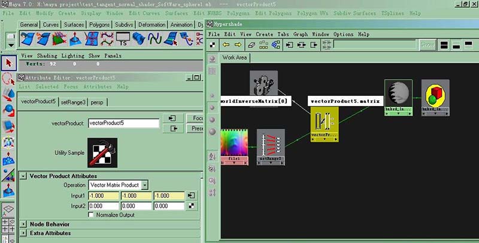
Task: Open dropdown under green baked_la sphere node
Action: coord(398,114)
